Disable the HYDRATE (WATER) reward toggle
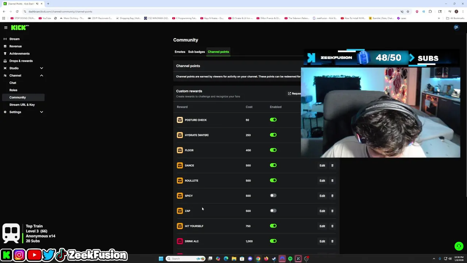The width and height of the screenshot is (467, 263). 273,135
